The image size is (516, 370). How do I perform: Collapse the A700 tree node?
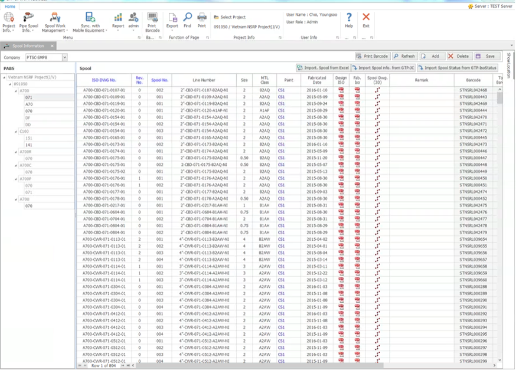17,91
